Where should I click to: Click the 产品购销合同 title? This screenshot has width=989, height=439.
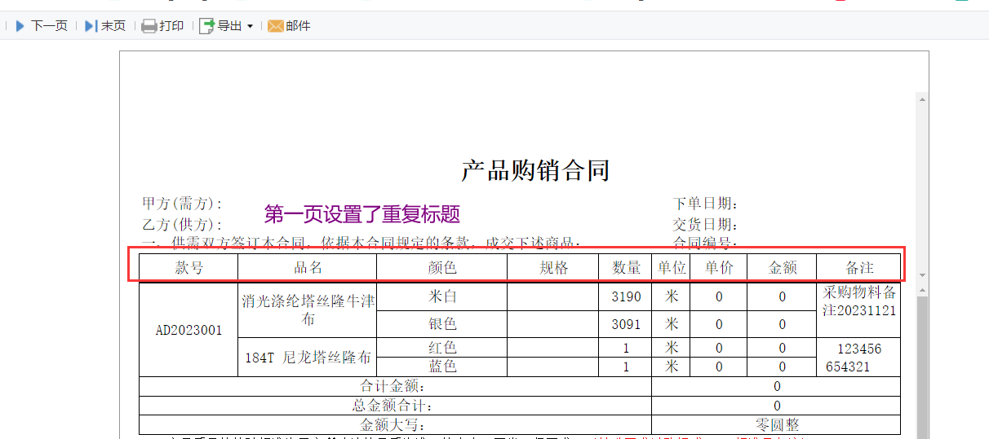click(535, 170)
